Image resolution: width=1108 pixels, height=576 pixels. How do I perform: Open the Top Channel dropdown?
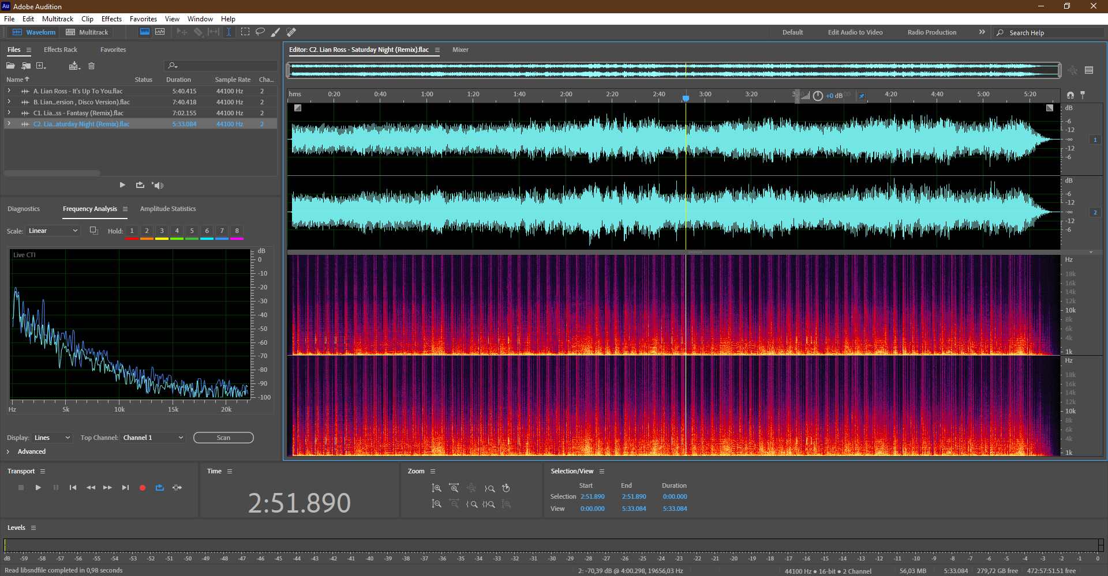(153, 438)
